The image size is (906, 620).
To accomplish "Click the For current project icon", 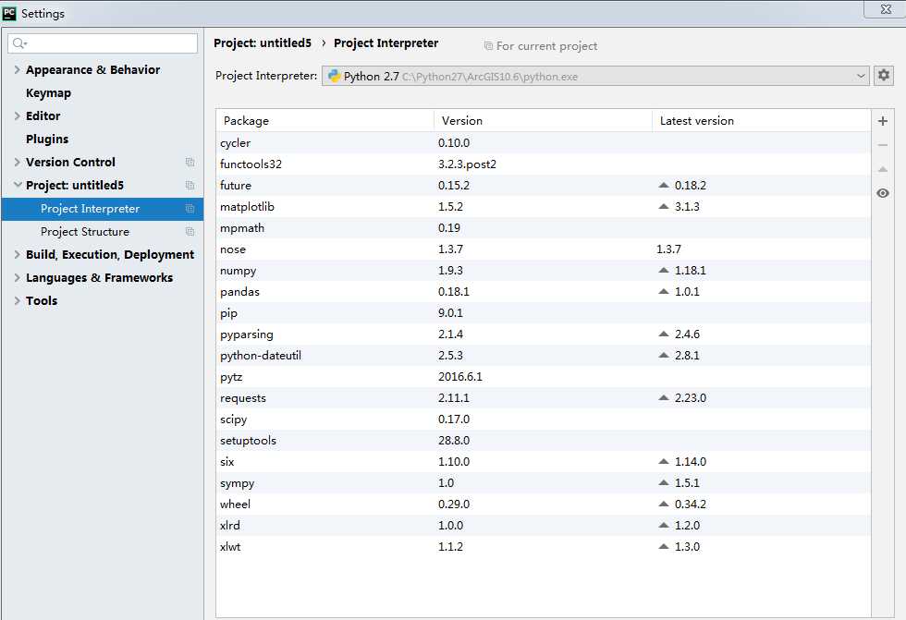I will [x=488, y=45].
